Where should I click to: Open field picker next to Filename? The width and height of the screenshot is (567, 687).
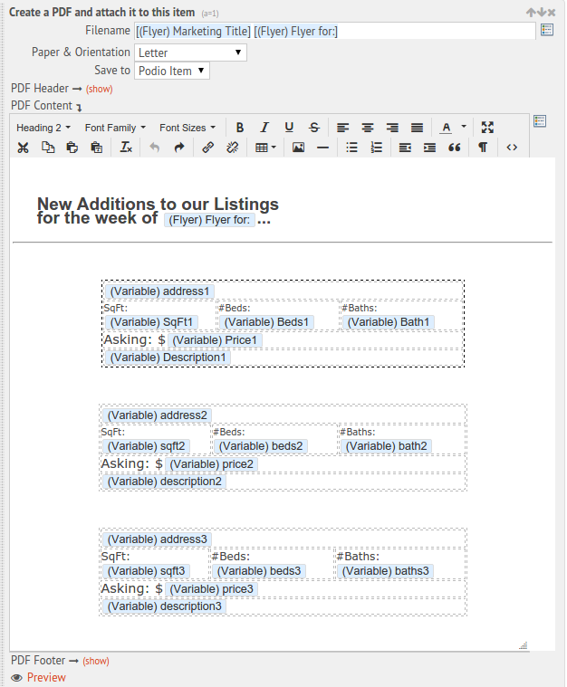click(547, 30)
